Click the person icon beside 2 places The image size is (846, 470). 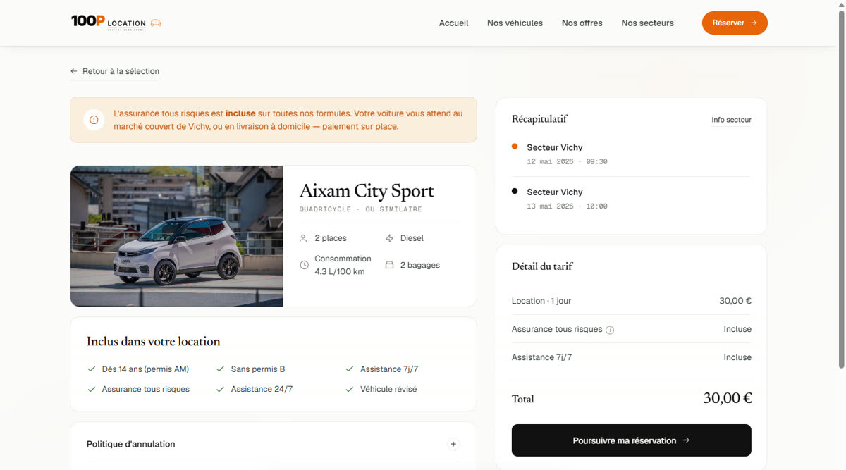tap(304, 238)
